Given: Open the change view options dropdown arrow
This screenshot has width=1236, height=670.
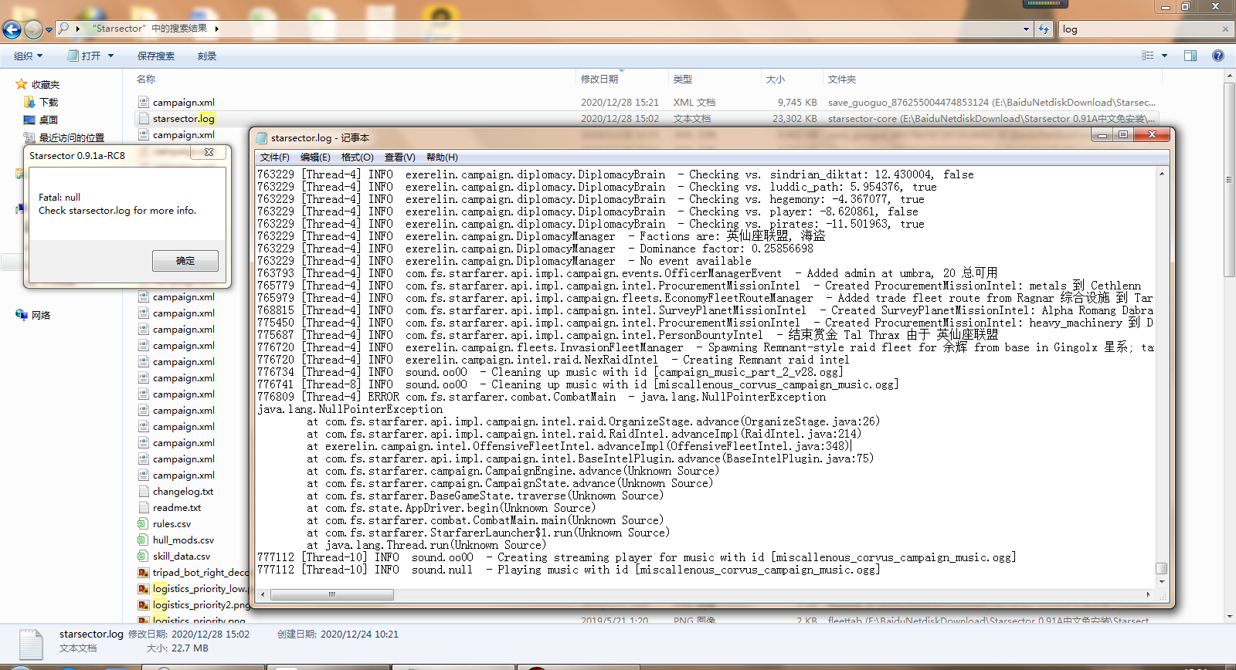Looking at the screenshot, I should point(1164,56).
